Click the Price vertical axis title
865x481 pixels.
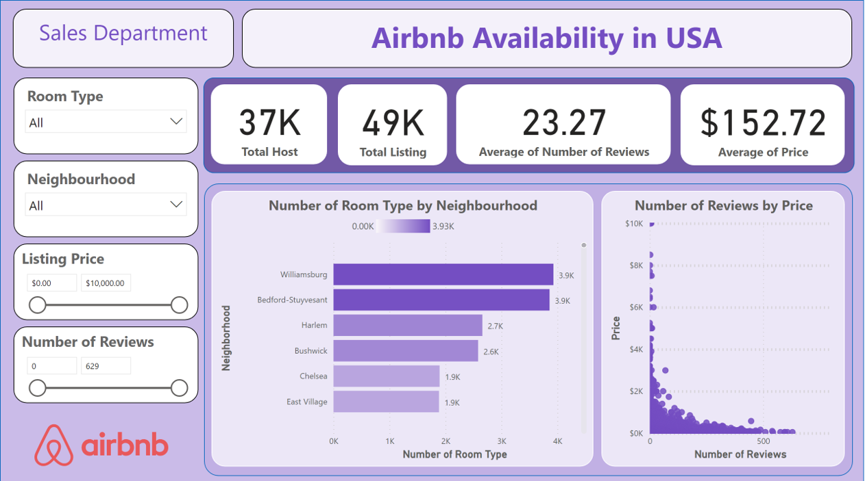coord(616,328)
